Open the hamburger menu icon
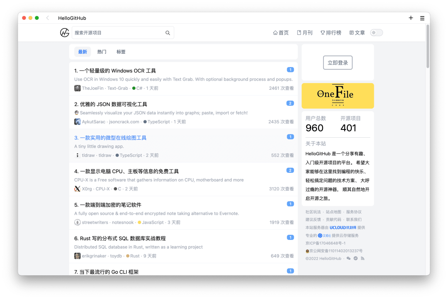The height and width of the screenshot is (299, 448). point(422,18)
